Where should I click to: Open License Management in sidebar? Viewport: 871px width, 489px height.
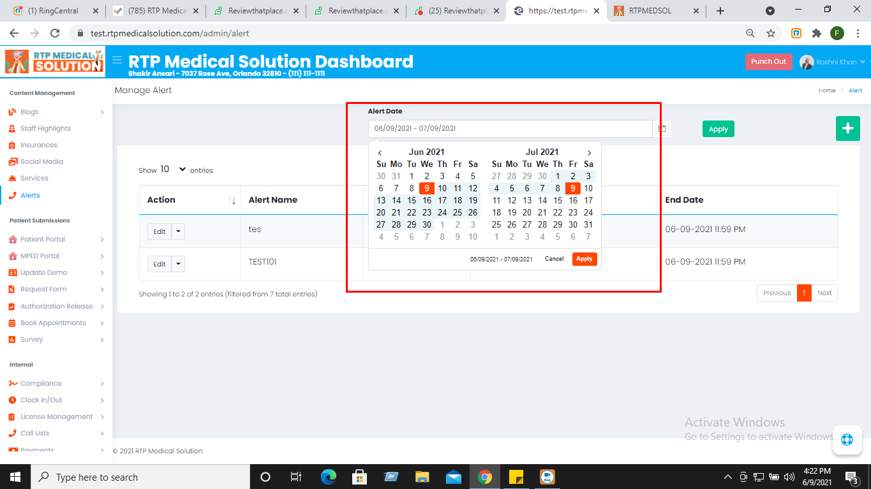56,416
